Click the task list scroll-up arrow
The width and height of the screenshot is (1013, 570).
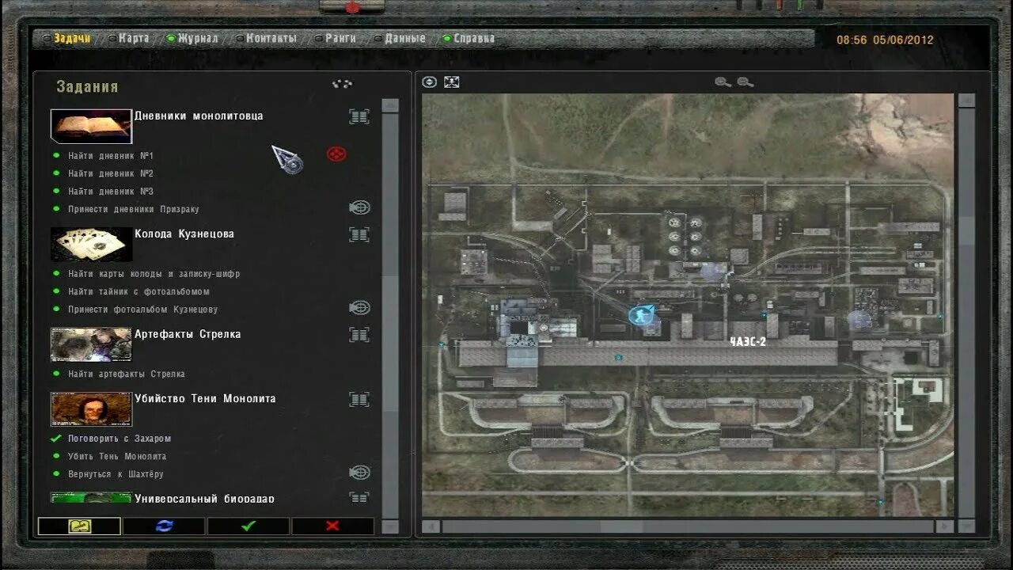[390, 105]
